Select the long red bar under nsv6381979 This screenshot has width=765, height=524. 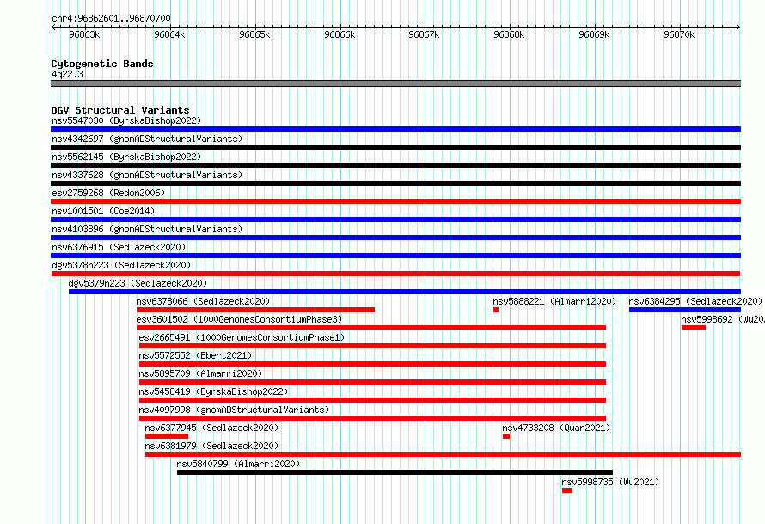pyautogui.click(x=443, y=454)
